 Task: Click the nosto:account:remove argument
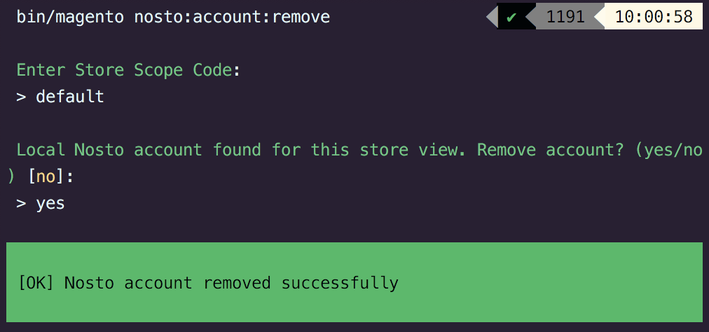[x=231, y=17]
